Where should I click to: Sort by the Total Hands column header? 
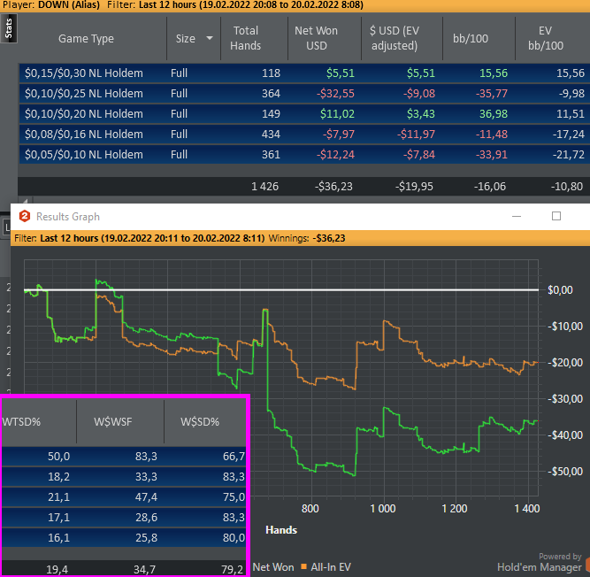pyautogui.click(x=245, y=39)
